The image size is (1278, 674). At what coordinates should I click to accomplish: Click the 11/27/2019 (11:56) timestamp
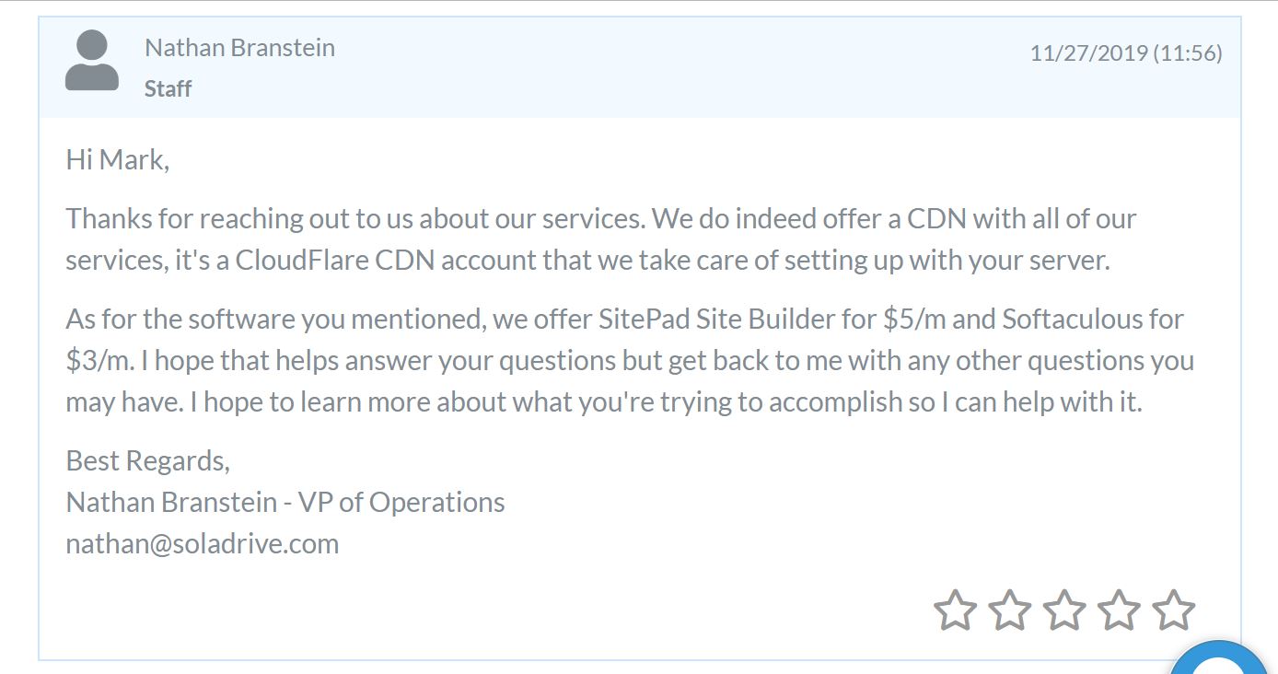[1125, 53]
